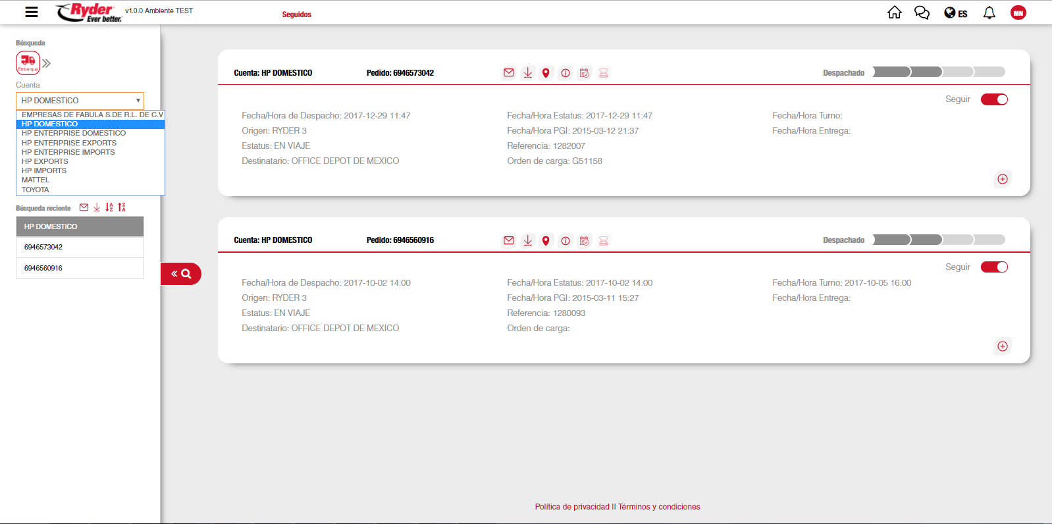Image resolution: width=1052 pixels, height=524 pixels.
Task: Click map location pin for order 6946573042
Action: [x=546, y=73]
